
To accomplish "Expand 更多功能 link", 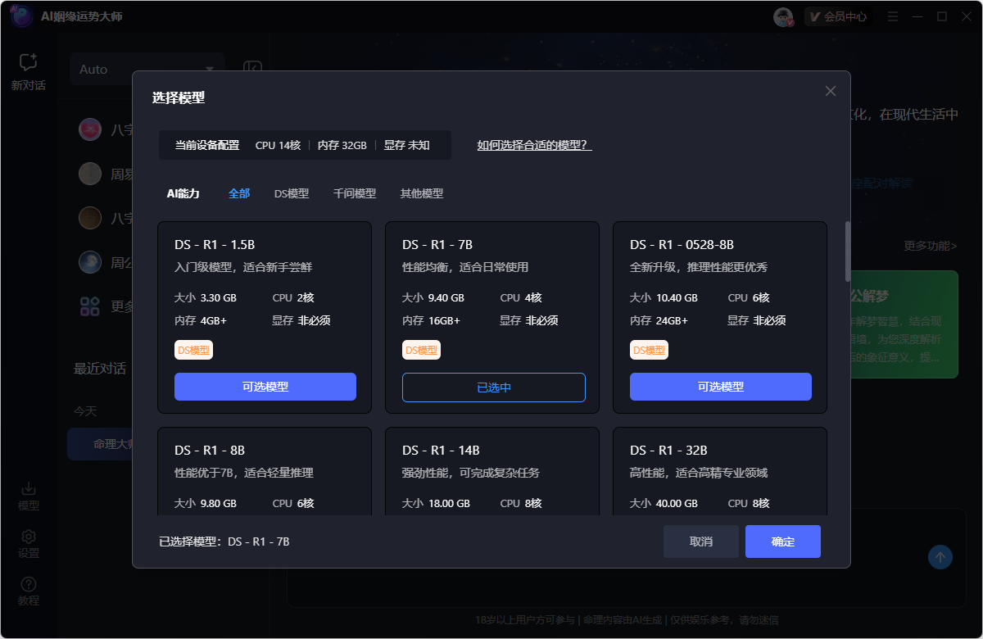I will [930, 246].
